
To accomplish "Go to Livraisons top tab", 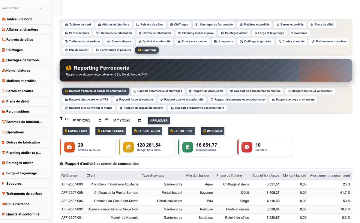I will click(223, 41).
